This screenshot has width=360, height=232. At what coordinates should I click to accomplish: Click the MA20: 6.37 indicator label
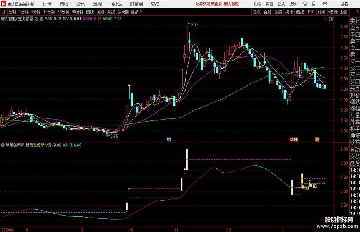pyautogui.click(x=92, y=19)
